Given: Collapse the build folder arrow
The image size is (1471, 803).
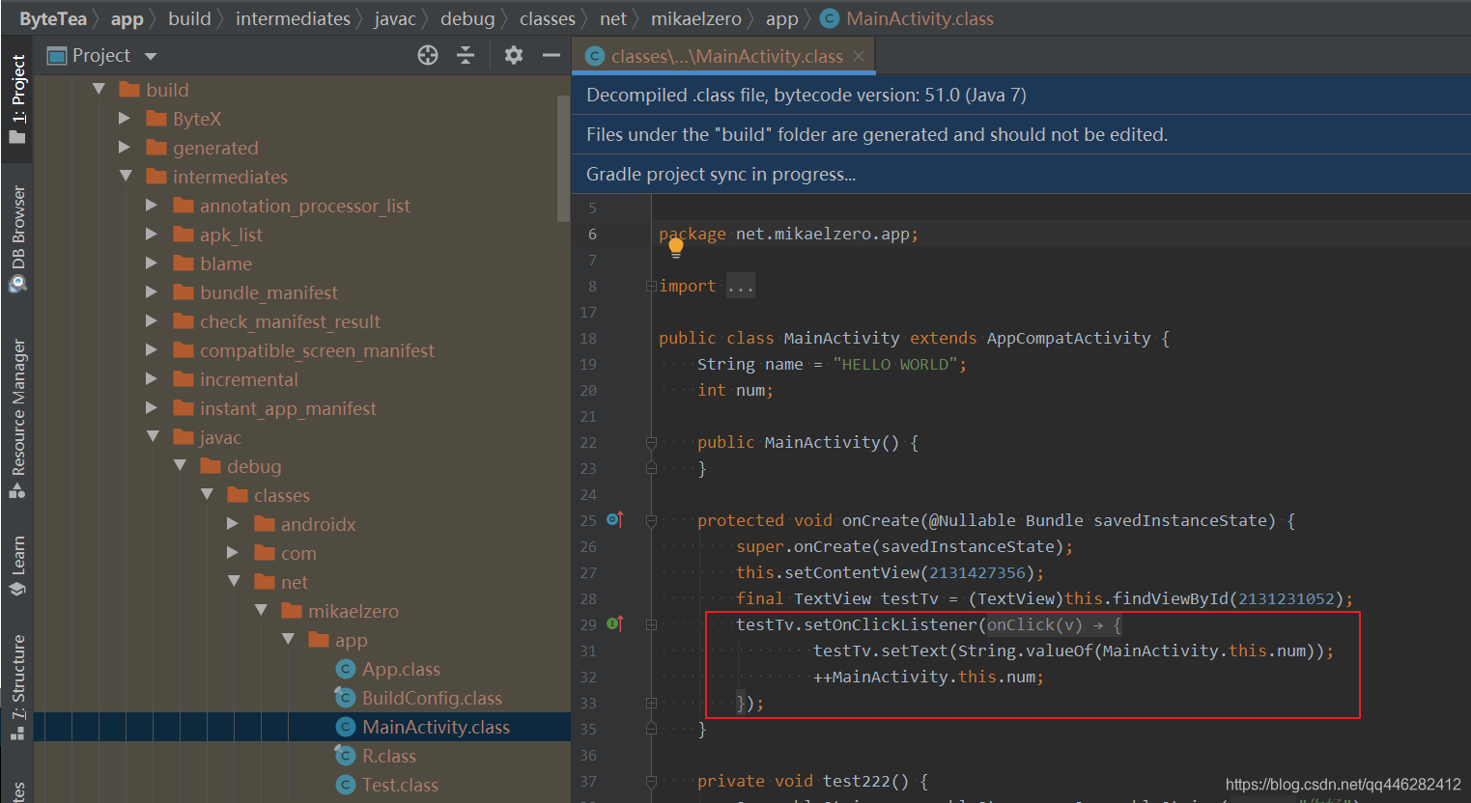Looking at the screenshot, I should click(99, 89).
